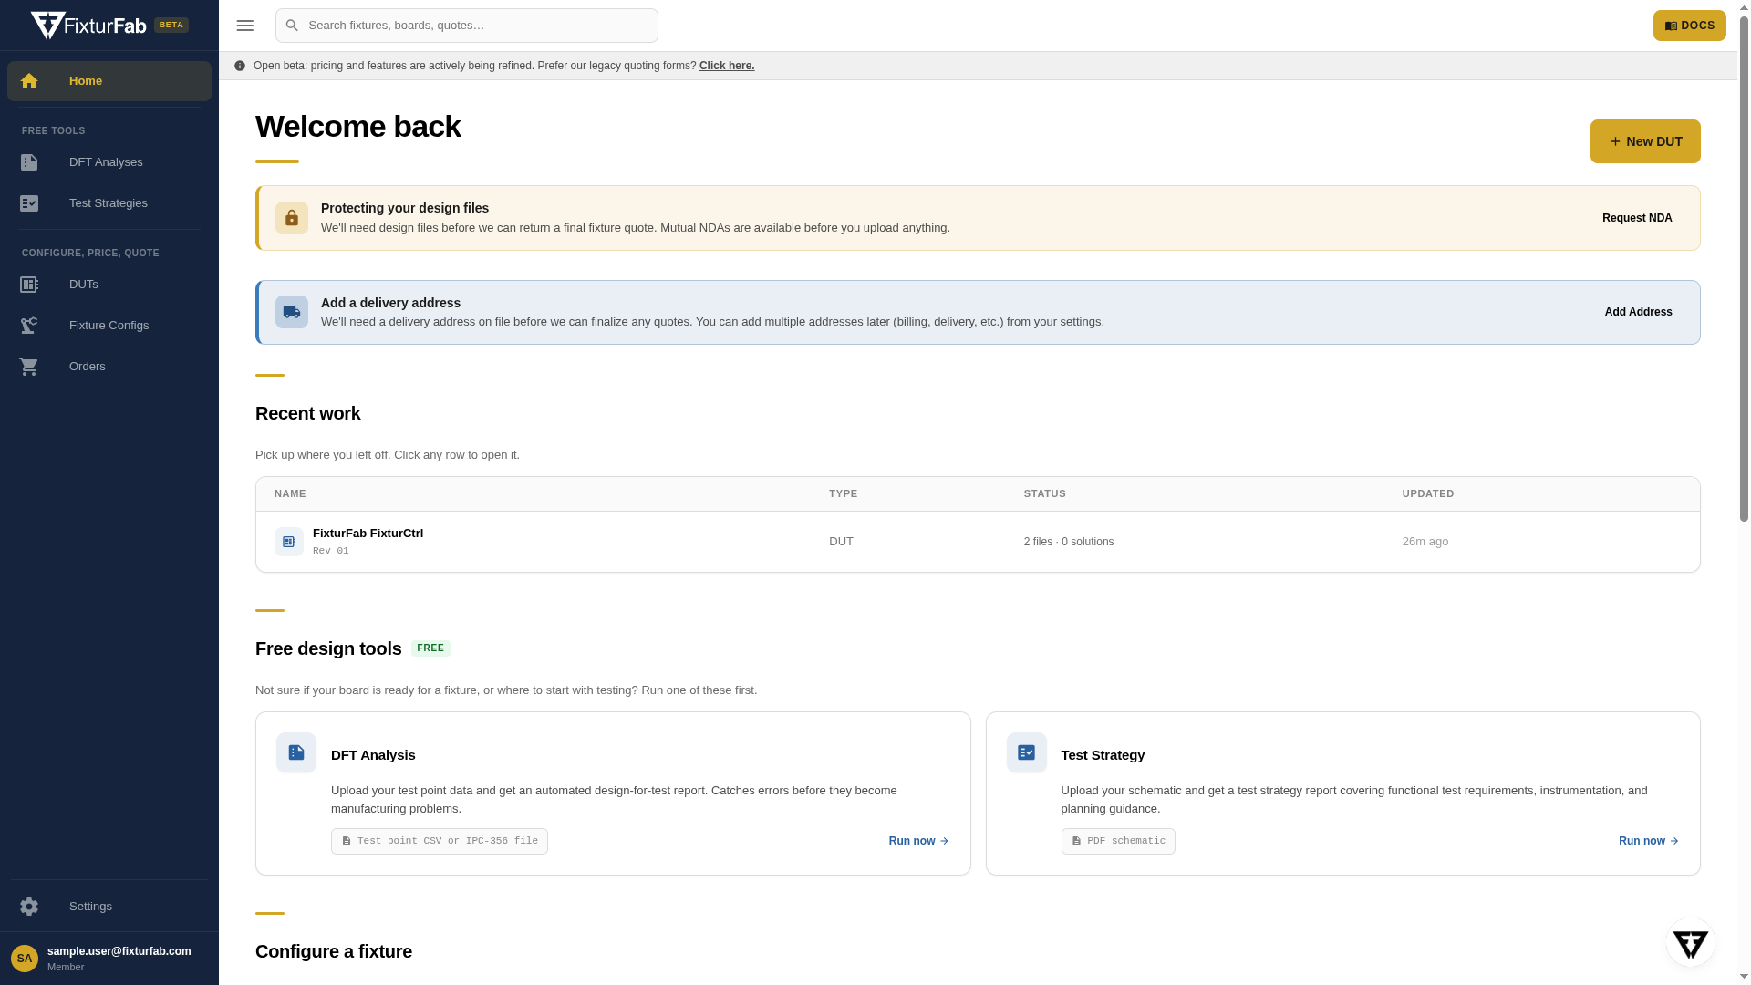The image size is (1751, 985).
Task: Click Add Address
Action: click(x=1638, y=312)
